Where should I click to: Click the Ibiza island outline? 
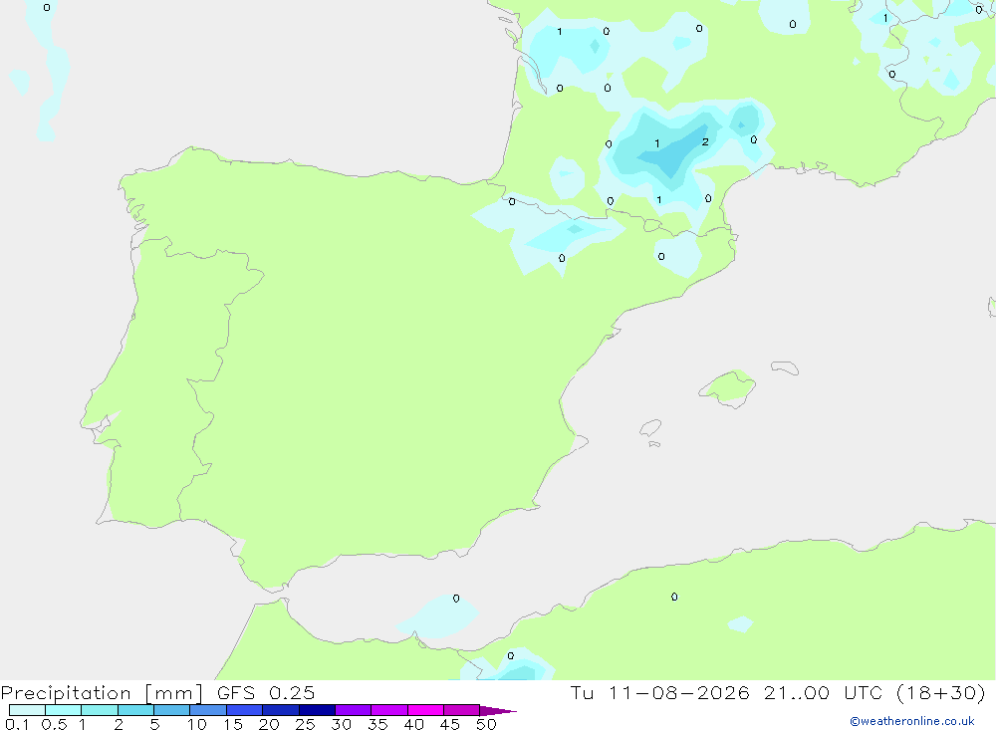(x=650, y=428)
